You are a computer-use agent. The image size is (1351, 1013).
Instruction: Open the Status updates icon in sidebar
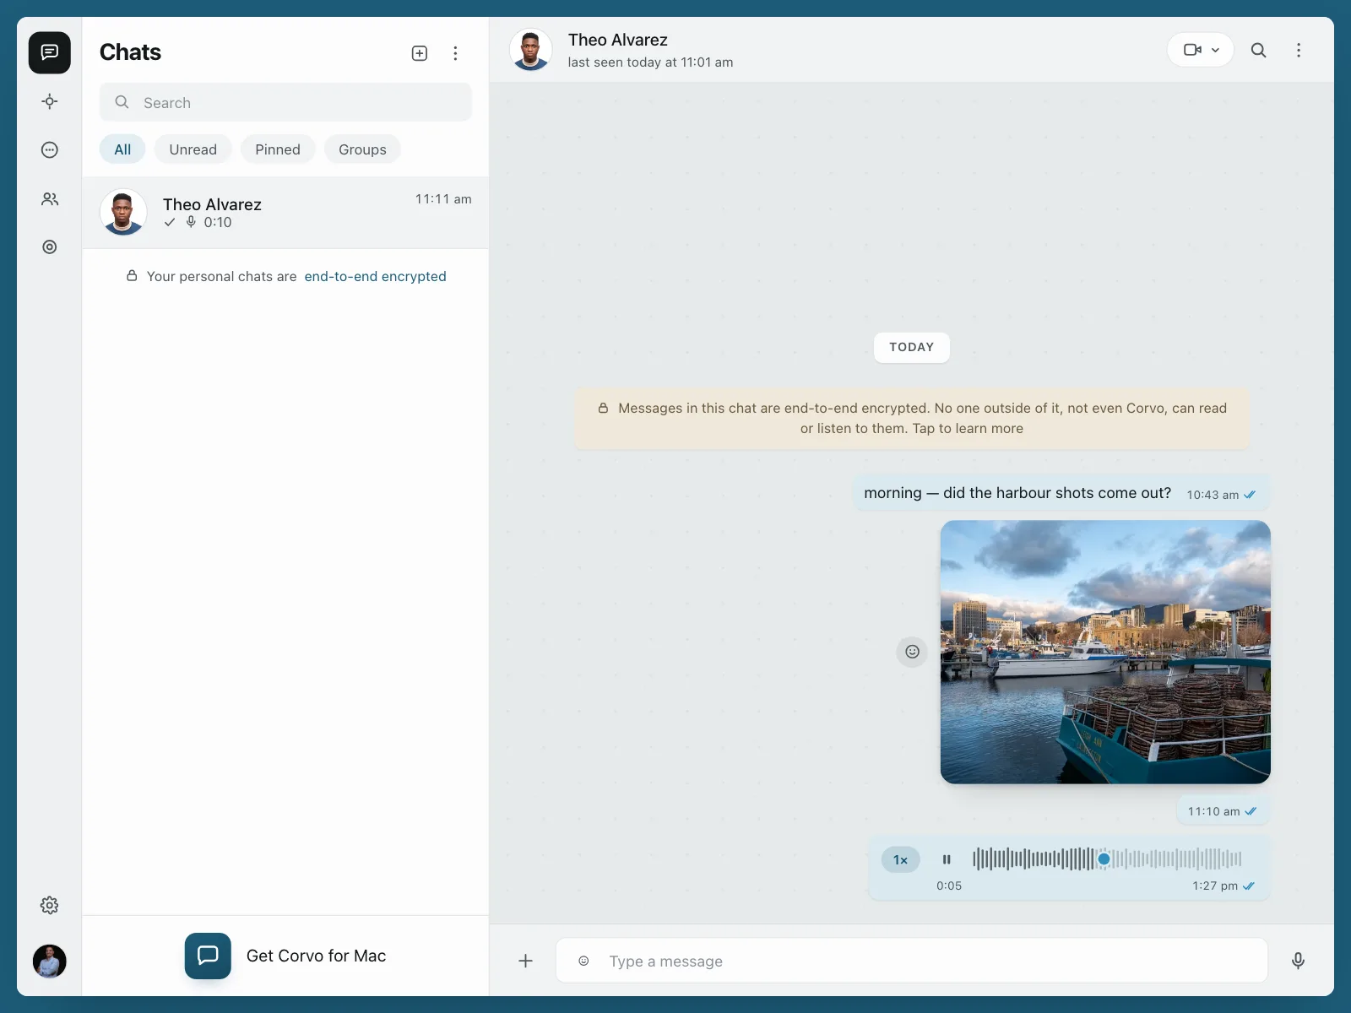pyautogui.click(x=50, y=101)
